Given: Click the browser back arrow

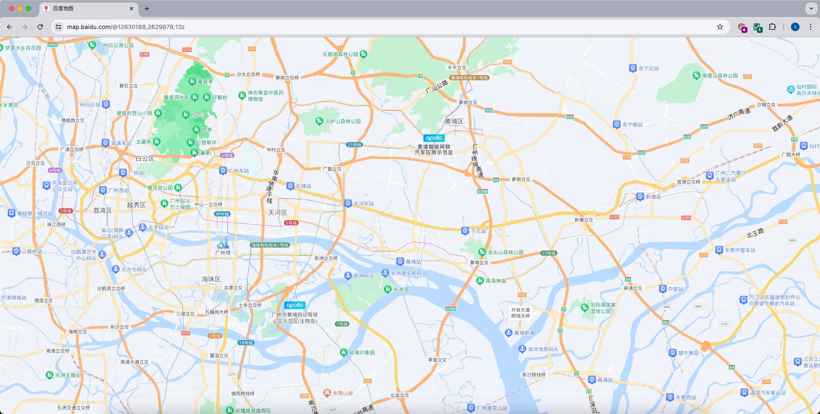Looking at the screenshot, I should 9,27.
